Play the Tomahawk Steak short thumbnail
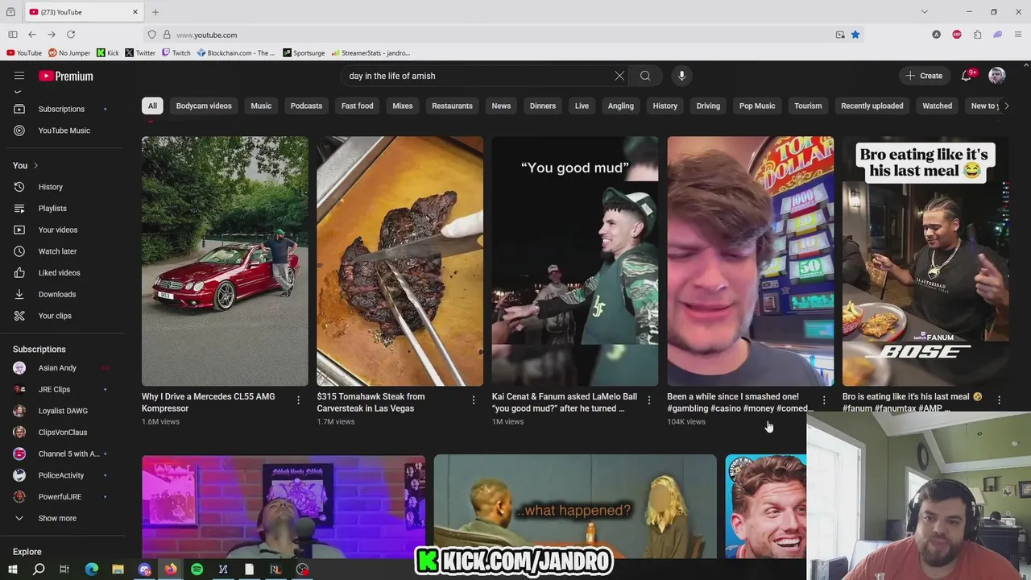This screenshot has height=580, width=1031. coord(400,261)
